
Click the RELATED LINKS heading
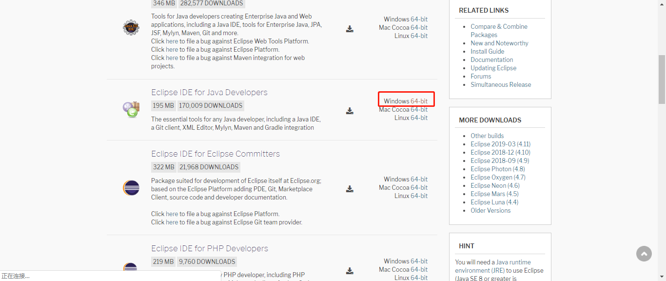(484, 10)
